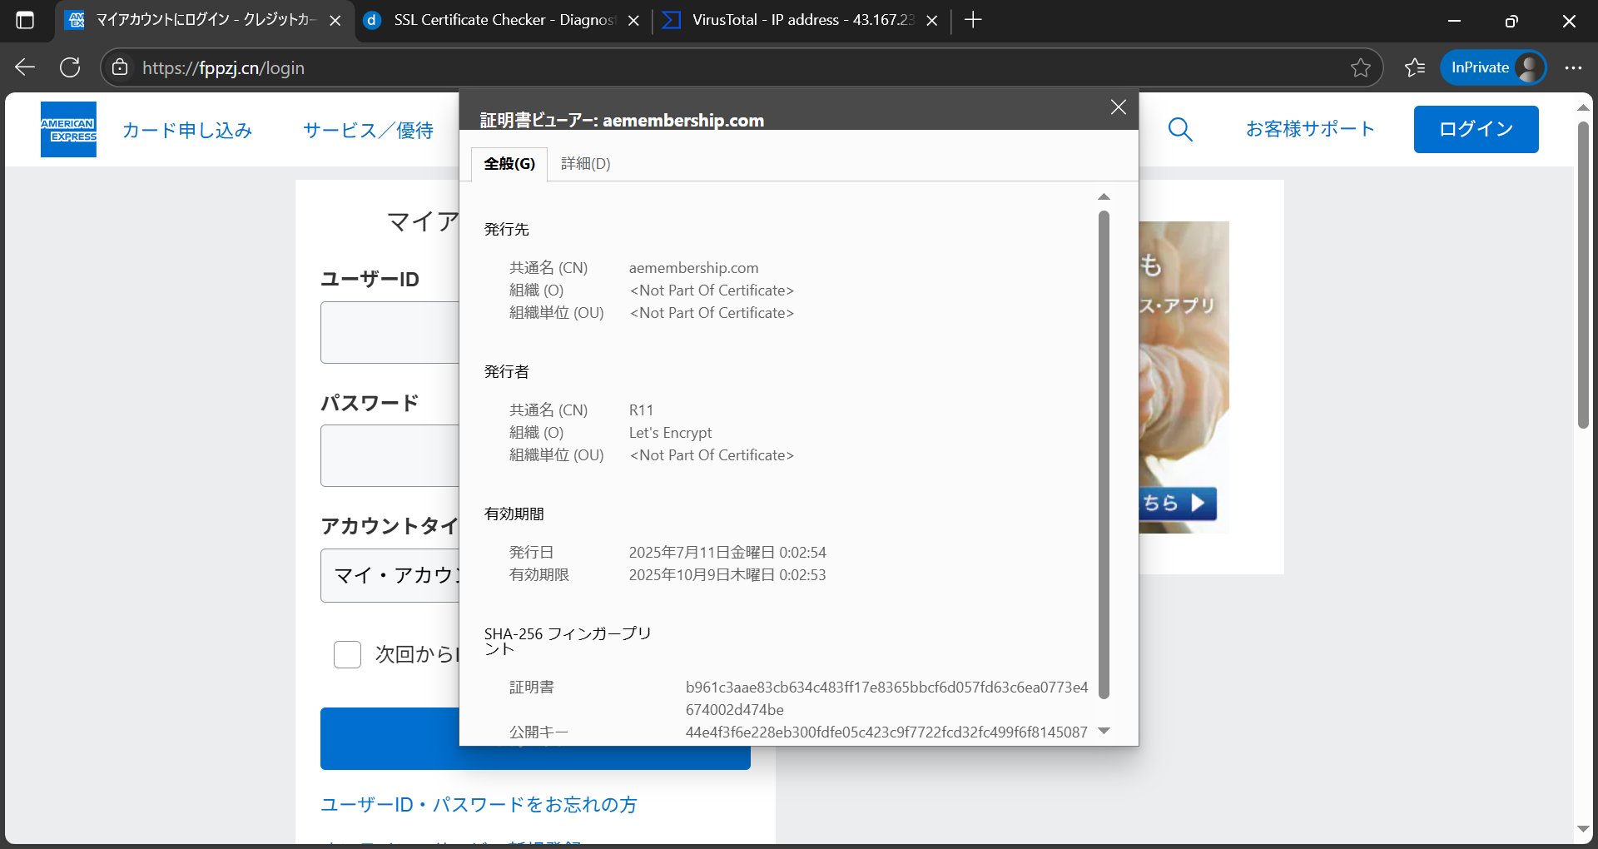The width and height of the screenshot is (1598, 849).
Task: Open the InPrivate profile button
Action: click(1493, 67)
